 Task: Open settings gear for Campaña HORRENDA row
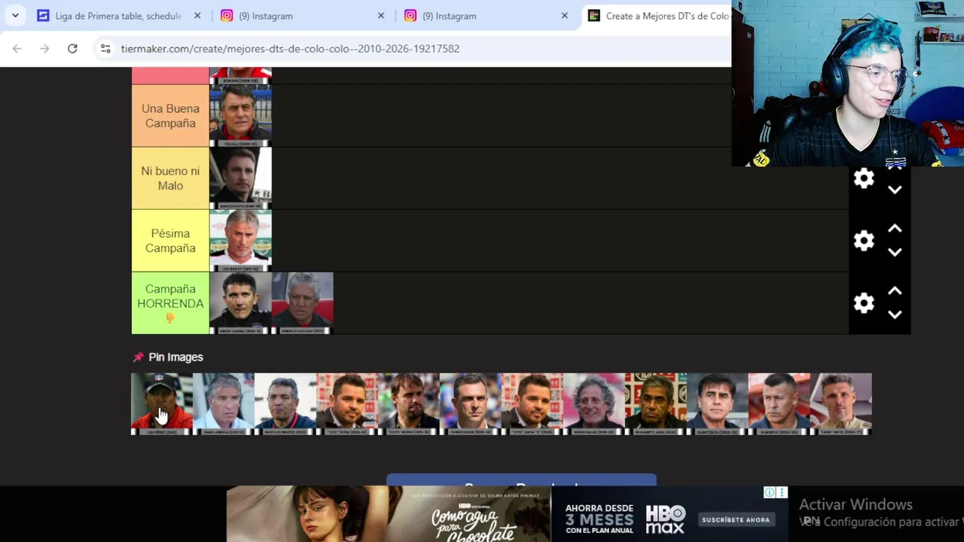[864, 303]
